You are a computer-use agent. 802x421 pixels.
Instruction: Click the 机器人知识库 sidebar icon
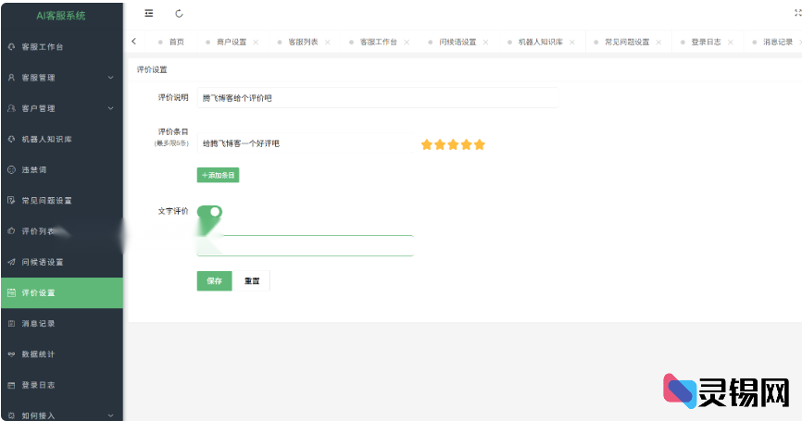tap(11, 139)
